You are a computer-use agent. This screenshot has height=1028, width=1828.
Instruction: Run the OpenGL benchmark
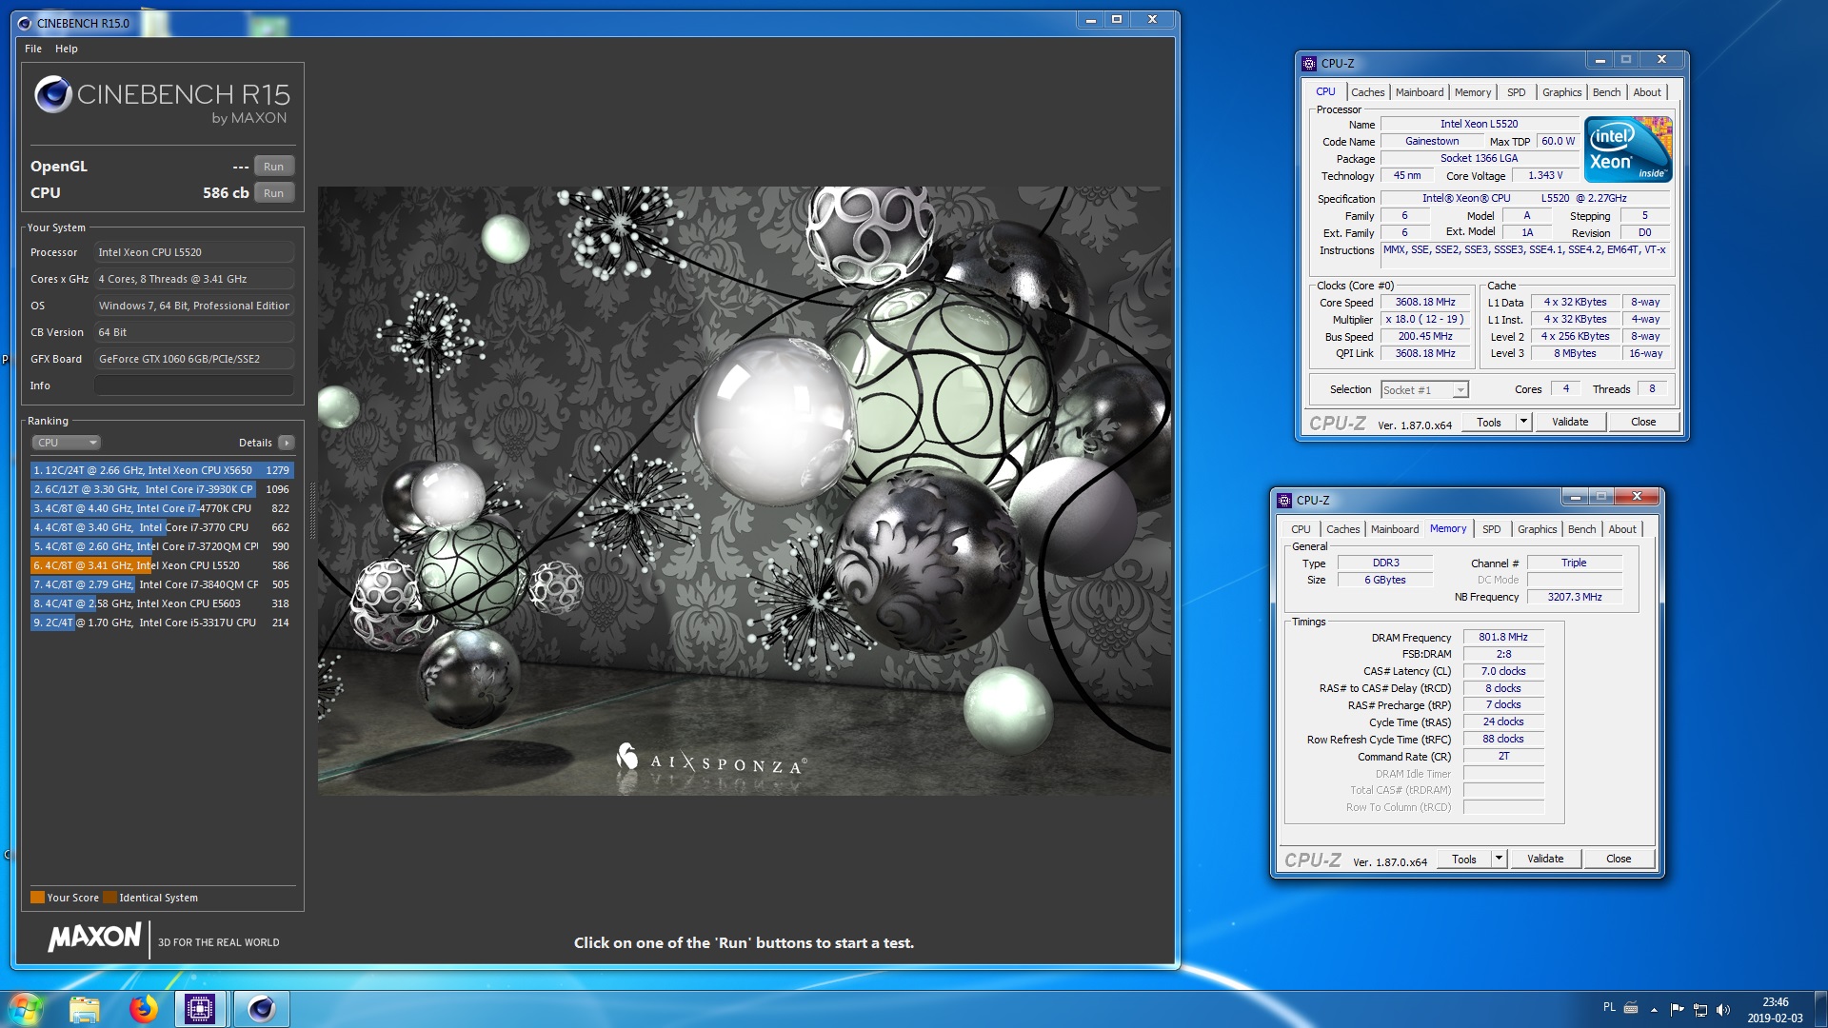(274, 167)
